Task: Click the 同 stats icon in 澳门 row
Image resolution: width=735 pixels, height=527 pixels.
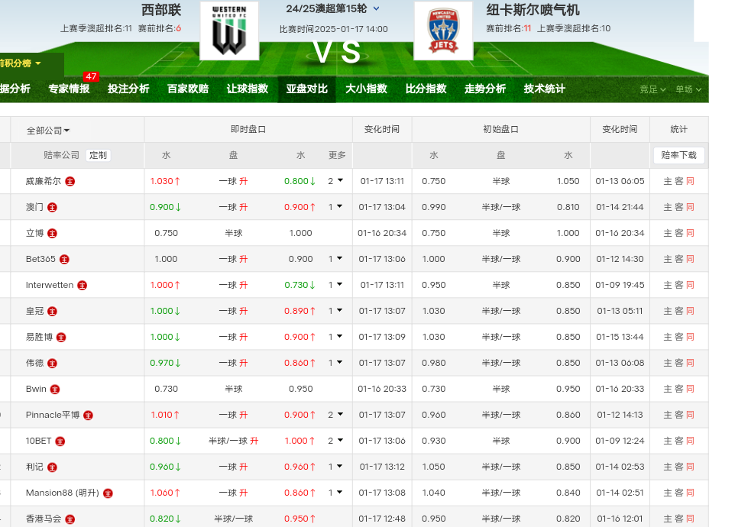Action: point(690,207)
